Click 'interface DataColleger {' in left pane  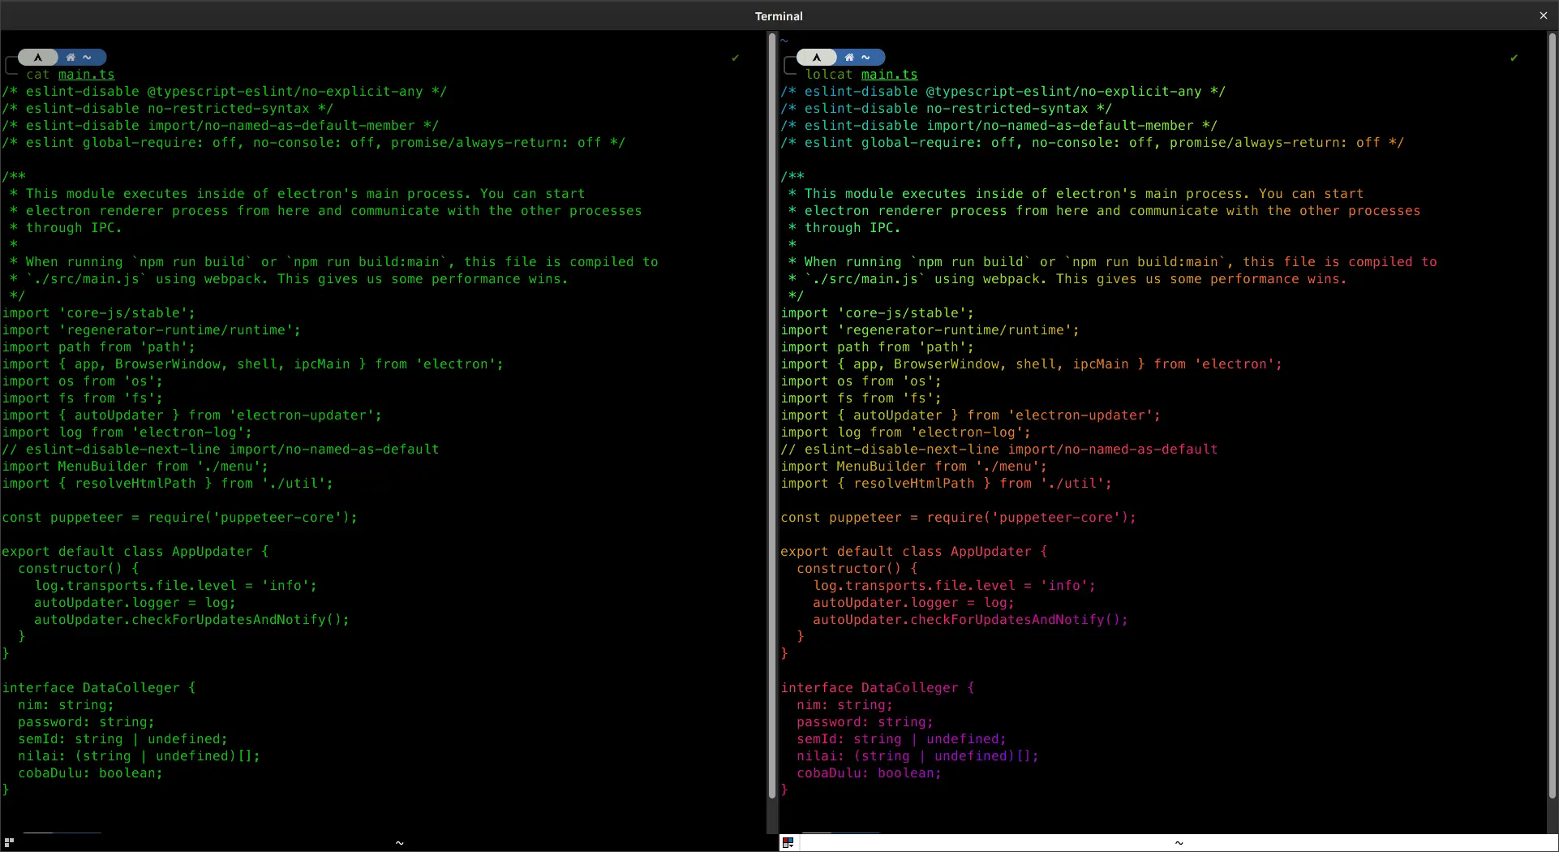point(99,688)
